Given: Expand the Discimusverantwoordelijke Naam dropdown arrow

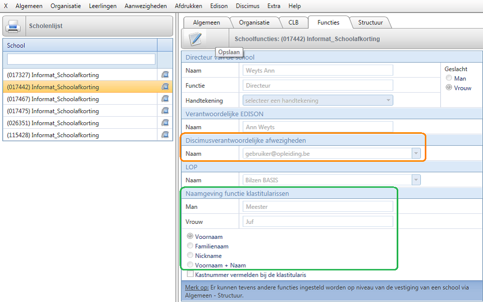Looking at the screenshot, I should tap(416, 153).
